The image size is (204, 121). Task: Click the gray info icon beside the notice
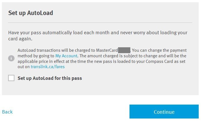[x=11, y=58]
